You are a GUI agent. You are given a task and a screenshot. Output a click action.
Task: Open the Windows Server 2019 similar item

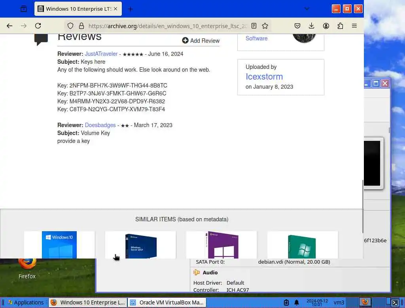pyautogui.click(x=140, y=245)
